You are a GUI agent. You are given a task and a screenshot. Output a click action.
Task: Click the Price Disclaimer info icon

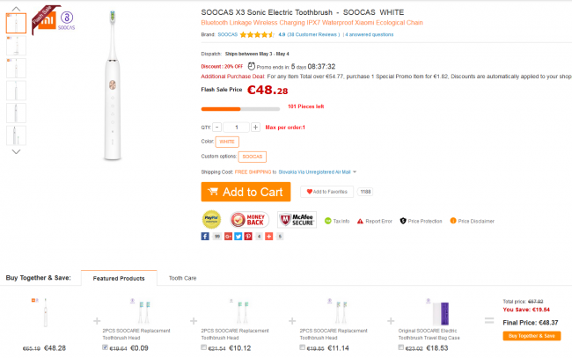point(453,221)
